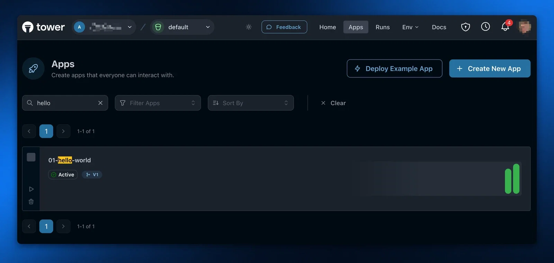554x263 pixels.
Task: Open the Feedback button
Action: (x=284, y=27)
